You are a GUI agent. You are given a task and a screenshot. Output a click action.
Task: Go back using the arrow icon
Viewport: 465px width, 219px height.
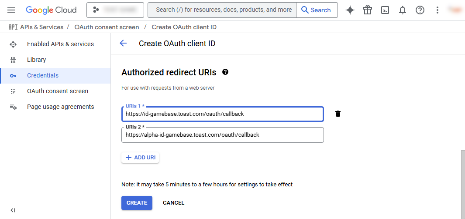tap(123, 44)
